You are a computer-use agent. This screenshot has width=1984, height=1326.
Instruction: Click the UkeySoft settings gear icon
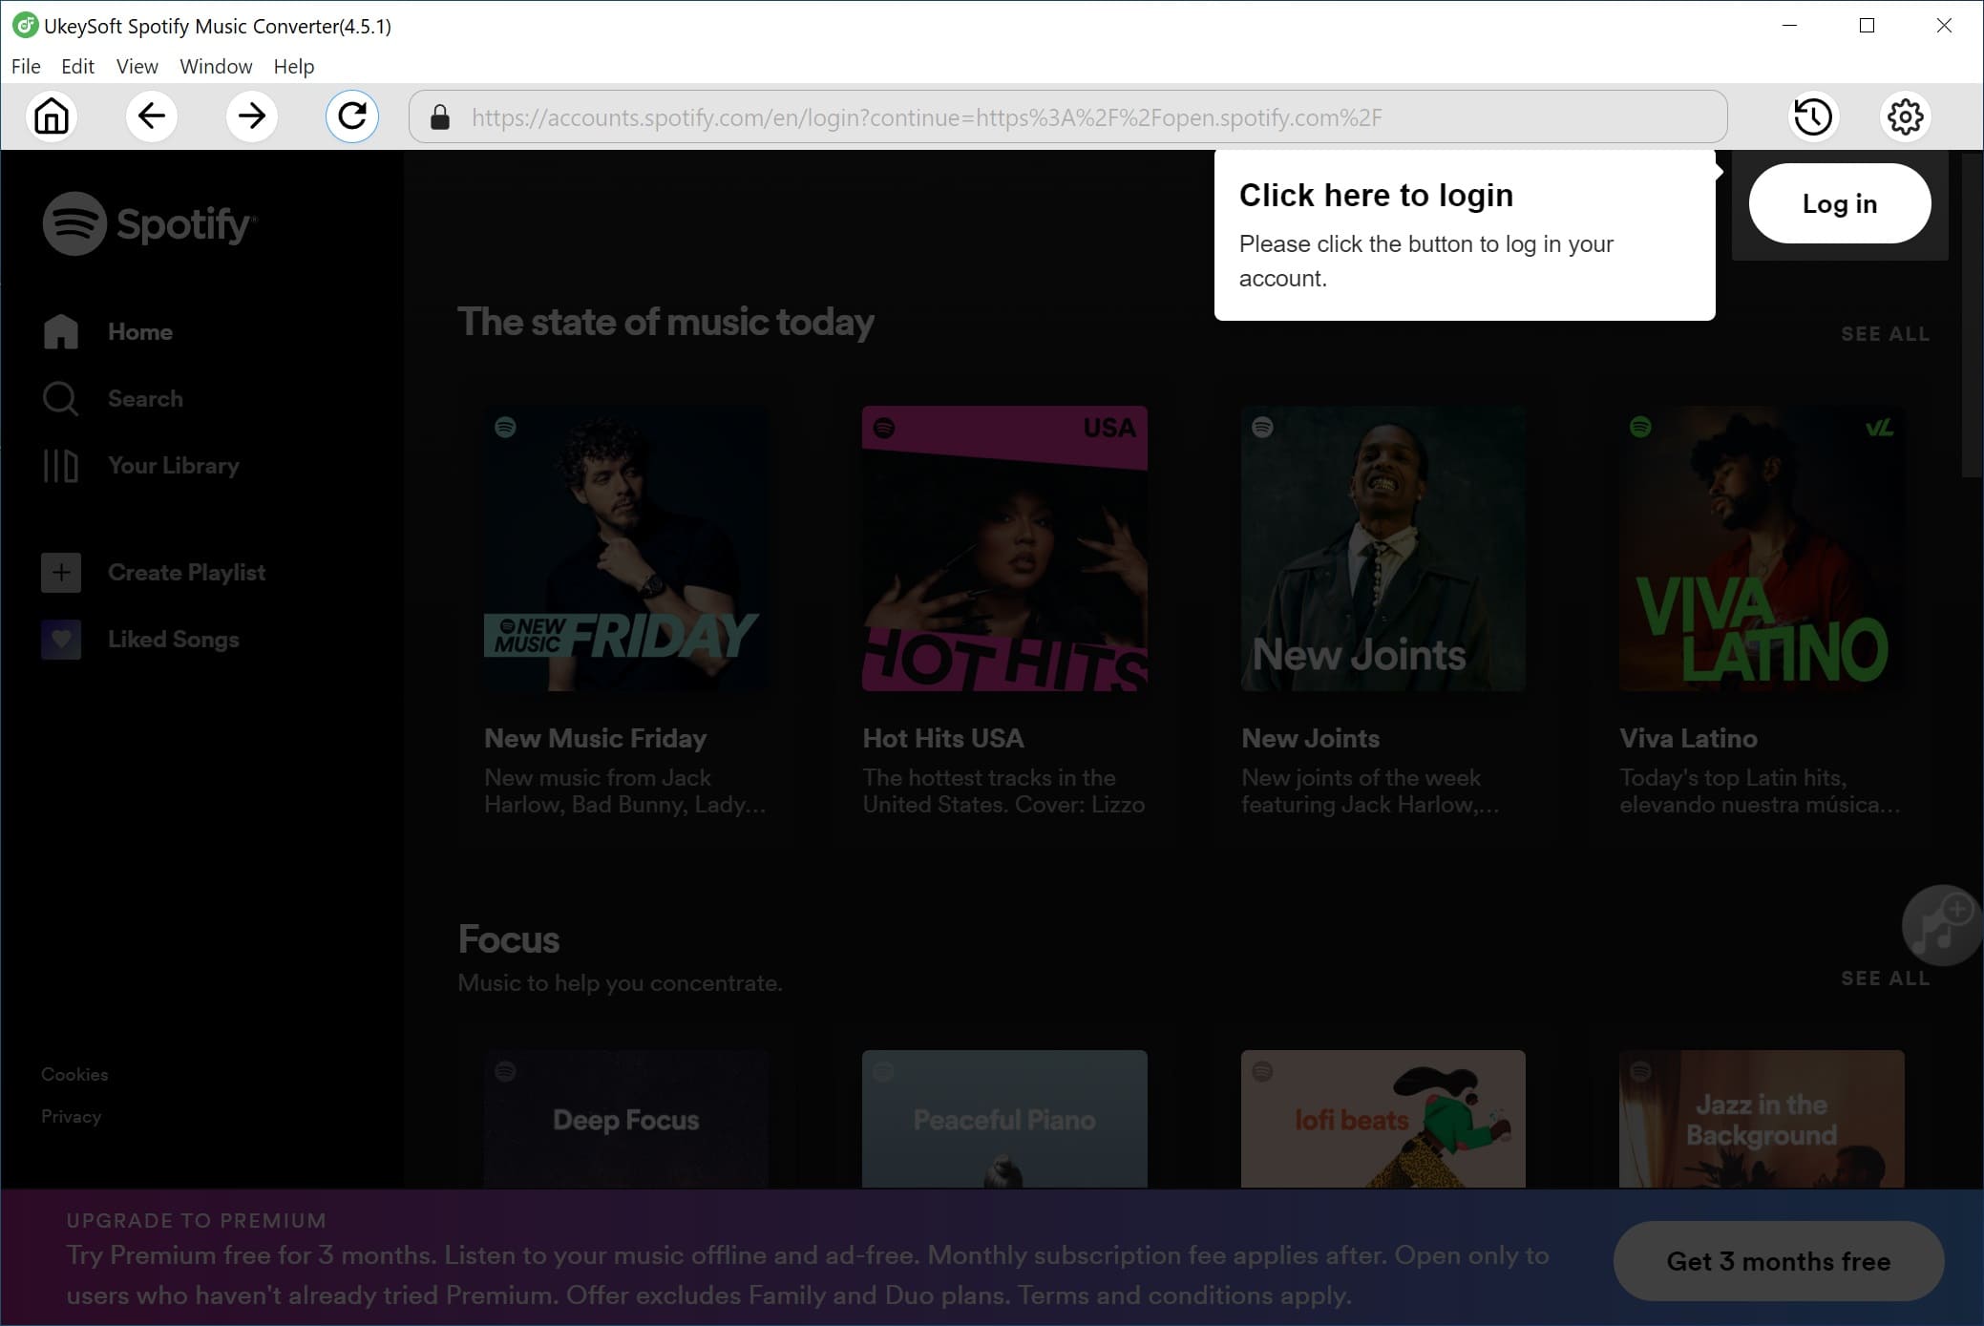pos(1904,116)
